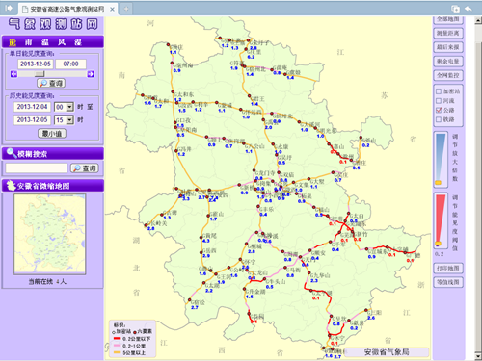Uncheck the 公路 checkbox

coord(439,110)
